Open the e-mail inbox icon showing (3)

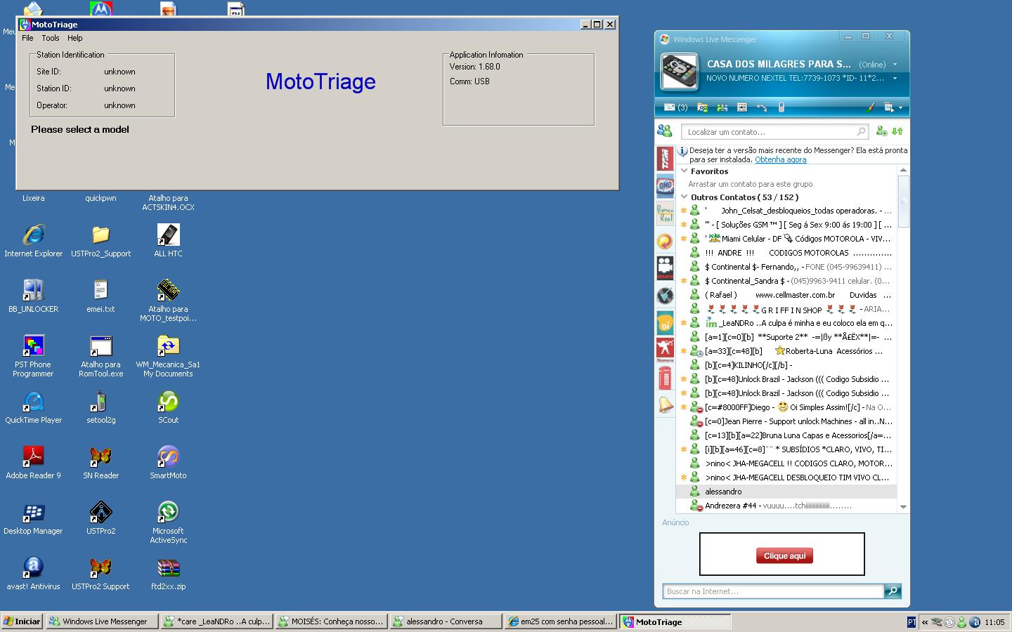[675, 107]
